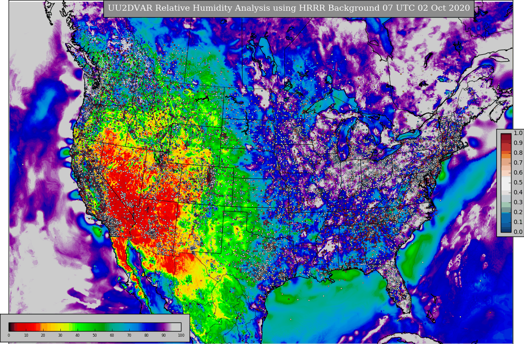Image resolution: width=524 pixels, height=344 pixels.
Task: Click the "50" tick label on humidity colorbar
Action: (x=95, y=335)
